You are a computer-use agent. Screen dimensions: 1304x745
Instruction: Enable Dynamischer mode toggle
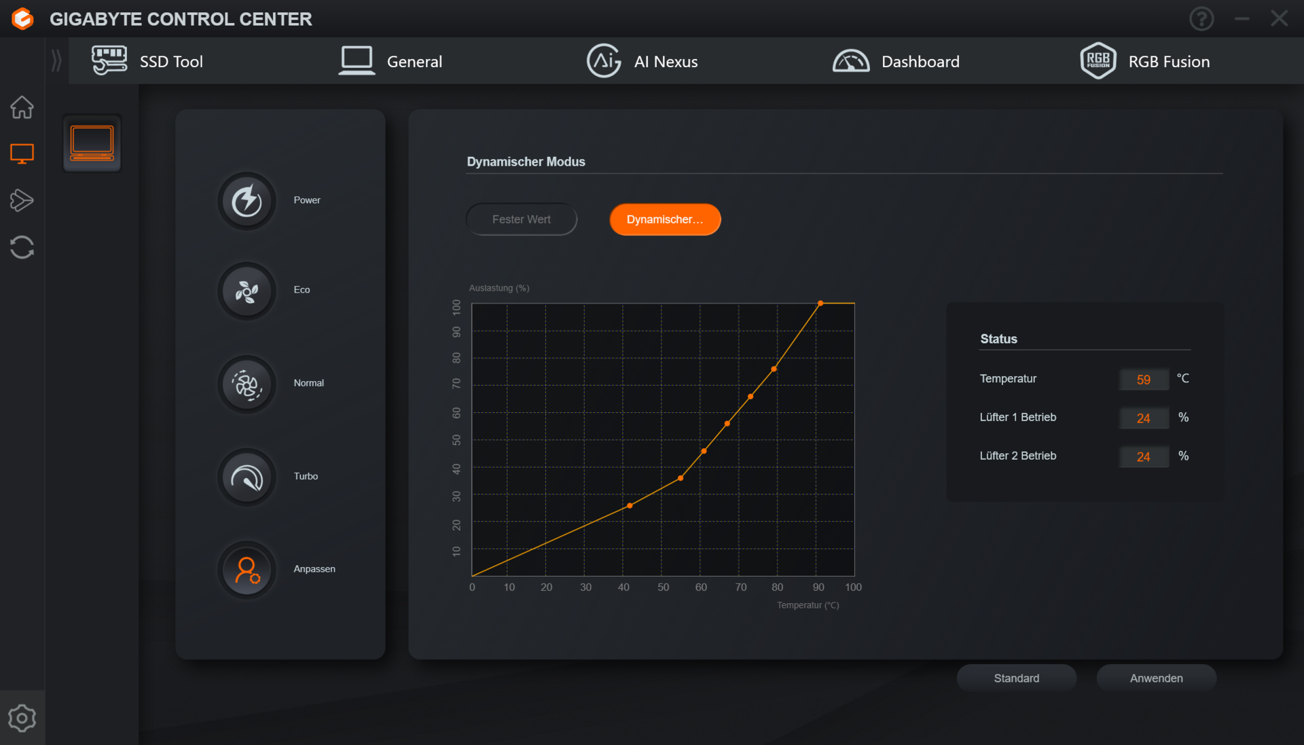pyautogui.click(x=664, y=219)
